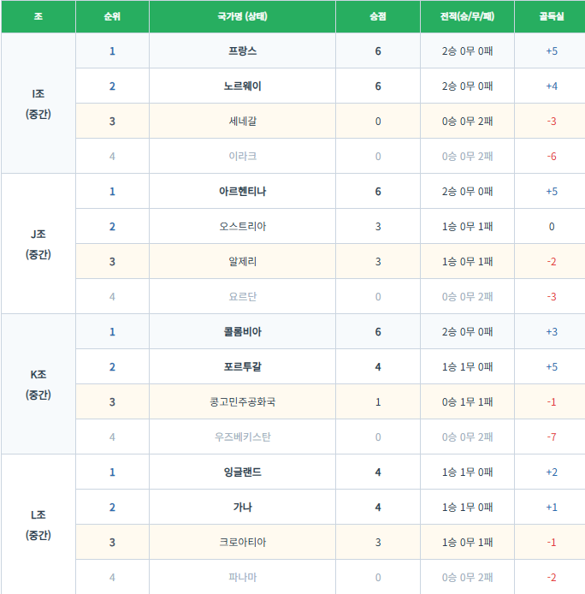Click country name 파나마
The height and width of the screenshot is (594, 585).
242,578
